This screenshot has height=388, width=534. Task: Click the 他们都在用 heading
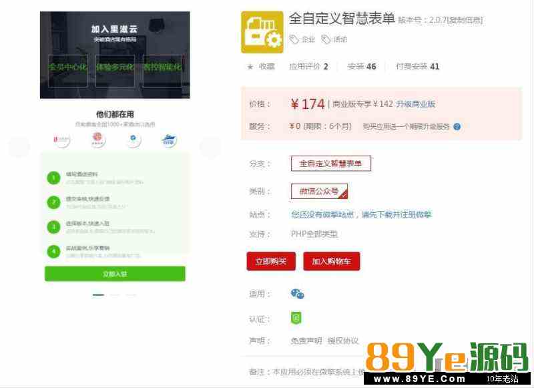[x=115, y=114]
